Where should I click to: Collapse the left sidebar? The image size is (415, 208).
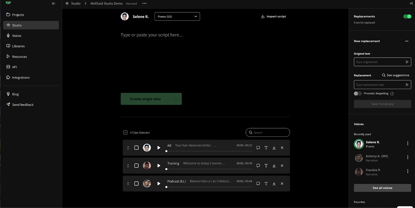tap(54, 3)
